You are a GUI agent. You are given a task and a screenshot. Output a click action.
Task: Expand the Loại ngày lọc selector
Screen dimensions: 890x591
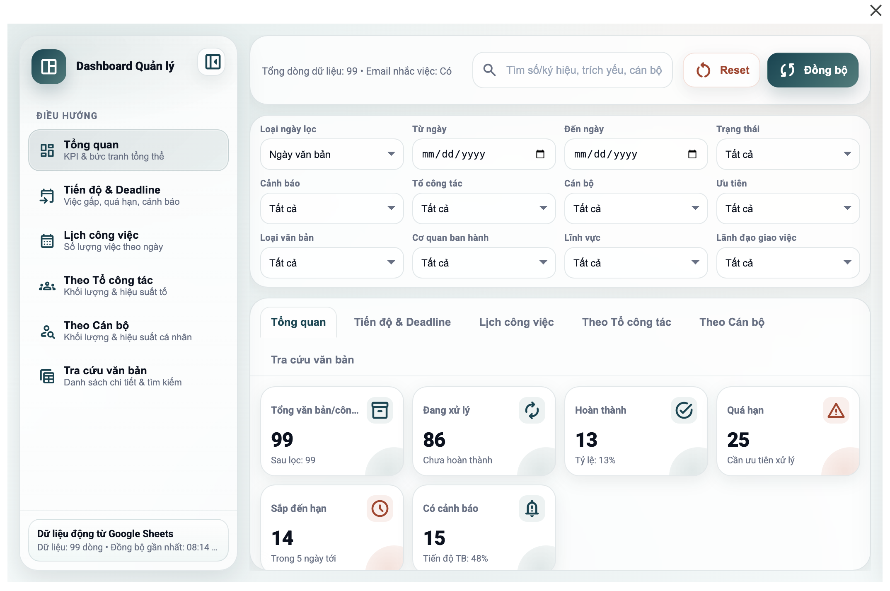point(331,154)
